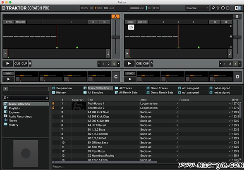Adjust the Deck B tempo fader
This screenshot has height=170, width=244.
[x=237, y=37]
